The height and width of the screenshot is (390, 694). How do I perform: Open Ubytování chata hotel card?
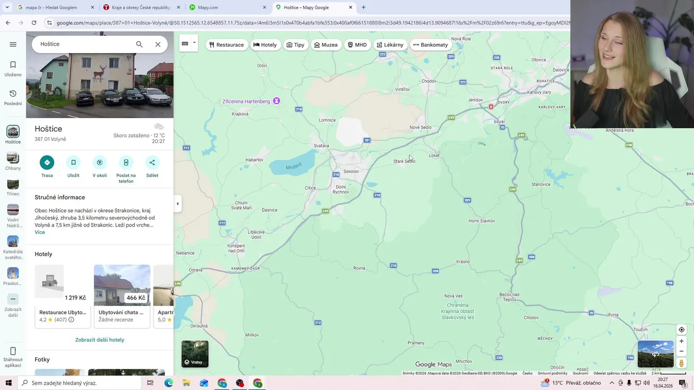pos(122,296)
